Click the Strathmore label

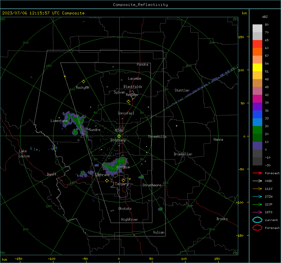152,185
